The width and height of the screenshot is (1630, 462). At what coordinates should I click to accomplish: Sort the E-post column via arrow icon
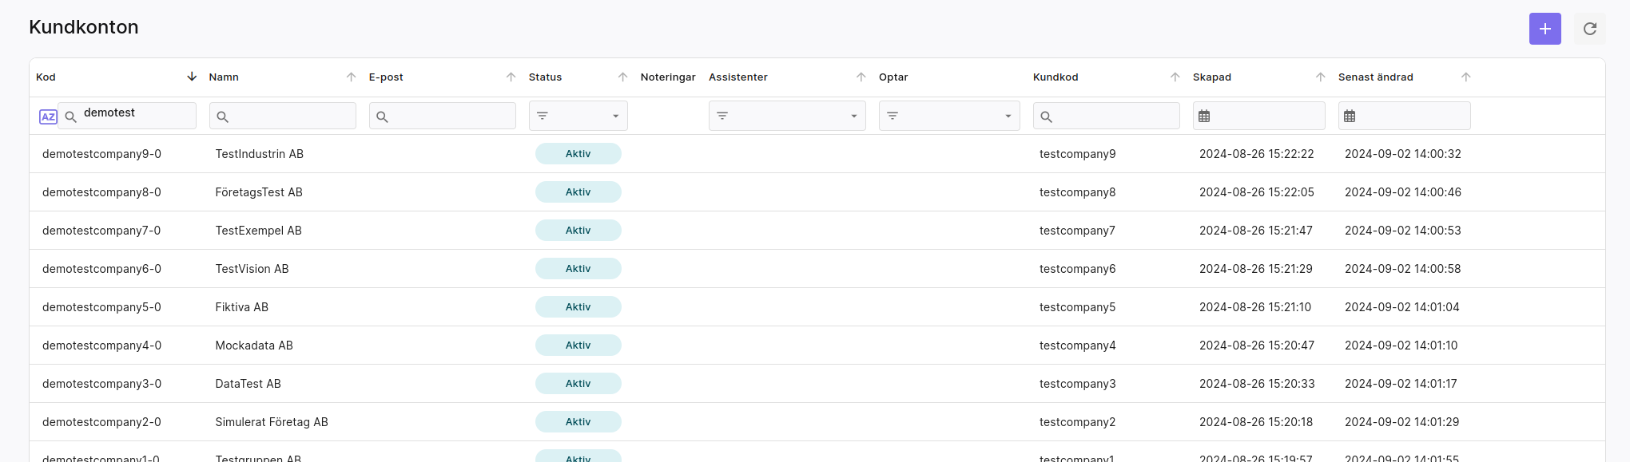click(x=511, y=77)
